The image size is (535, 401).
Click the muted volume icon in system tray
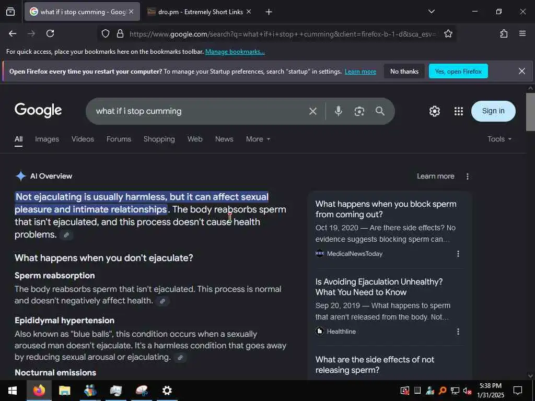pos(467,391)
